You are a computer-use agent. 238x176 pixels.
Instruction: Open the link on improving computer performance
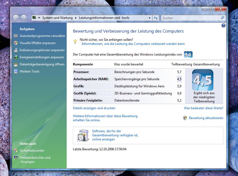point(133,44)
